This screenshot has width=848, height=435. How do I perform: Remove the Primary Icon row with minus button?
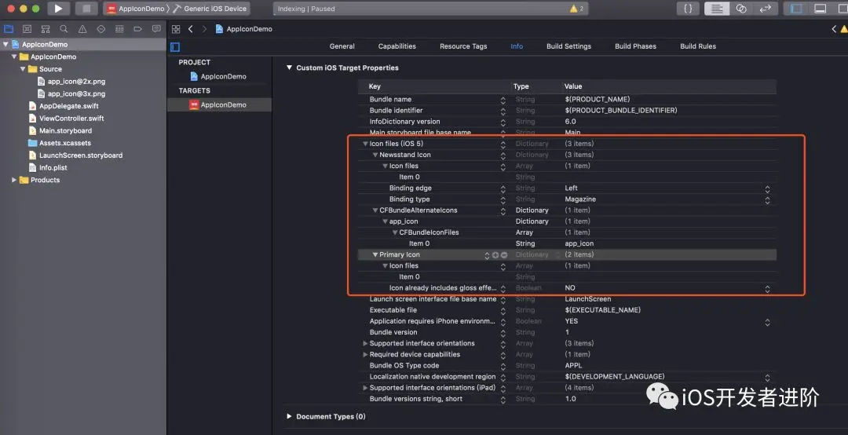click(x=504, y=255)
